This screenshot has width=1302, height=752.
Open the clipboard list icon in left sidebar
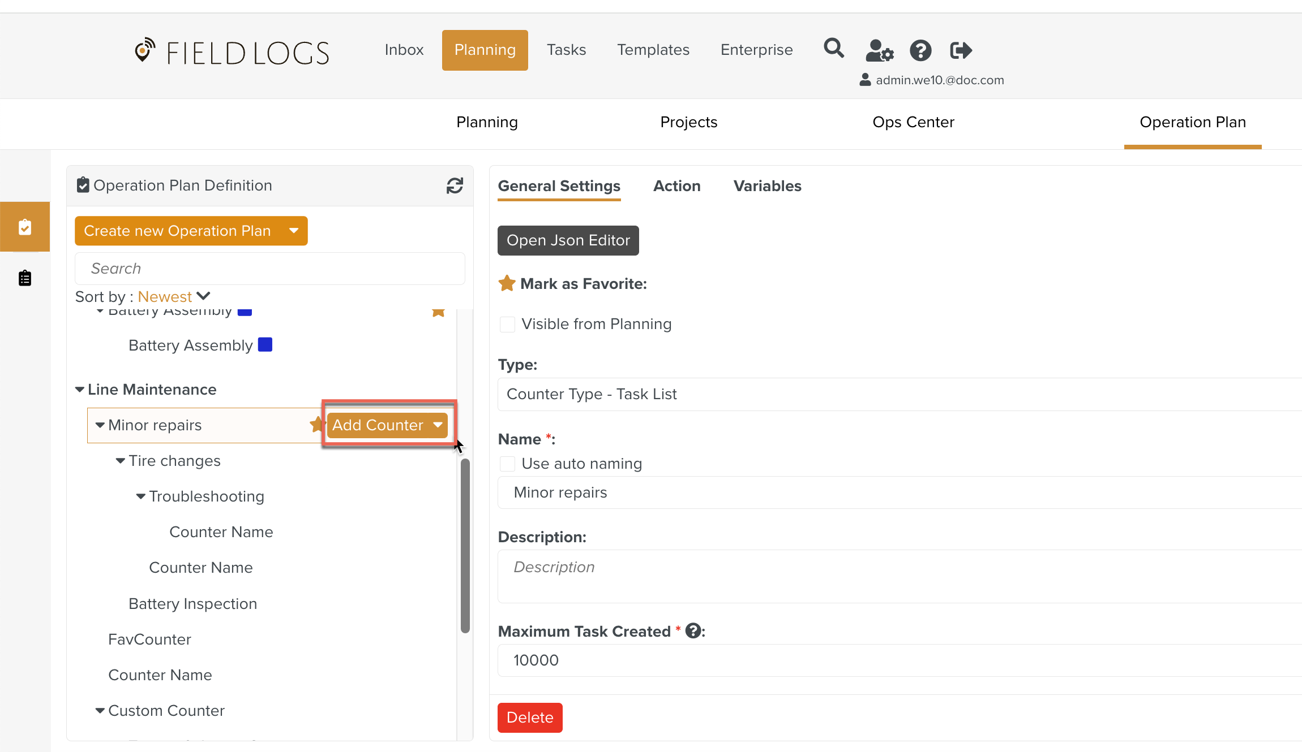coord(25,278)
